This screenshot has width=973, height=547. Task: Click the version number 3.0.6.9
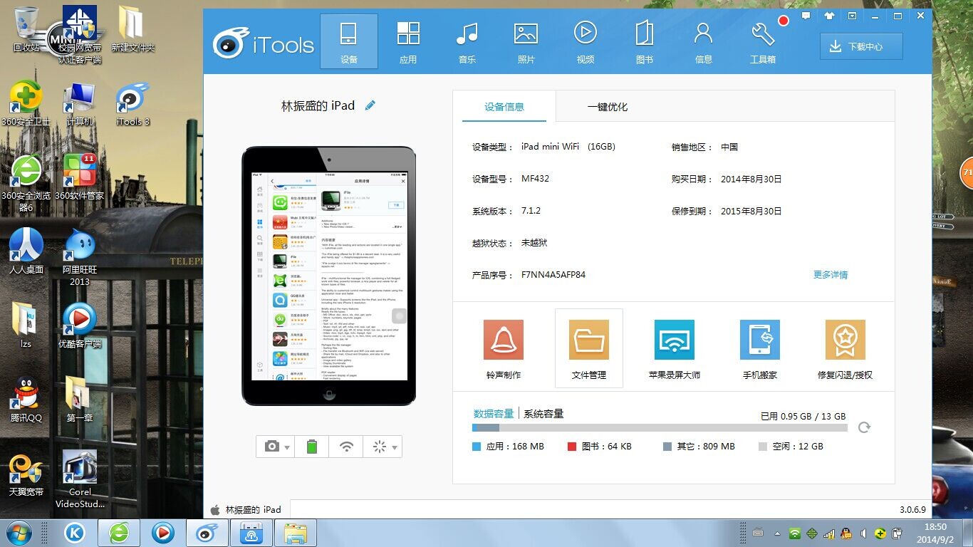[912, 510]
